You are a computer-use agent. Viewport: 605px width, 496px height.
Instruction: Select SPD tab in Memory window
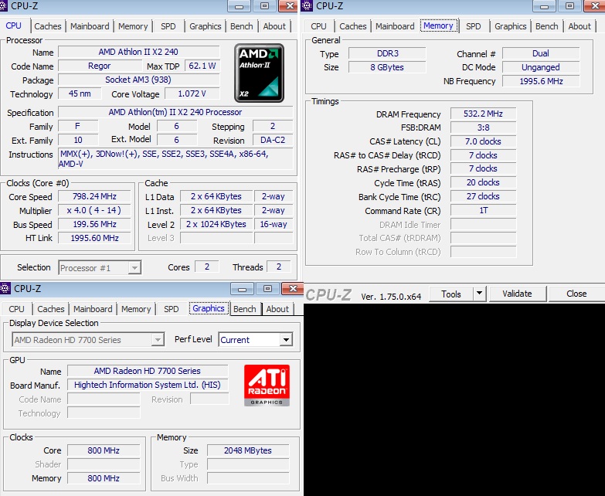pyautogui.click(x=474, y=26)
